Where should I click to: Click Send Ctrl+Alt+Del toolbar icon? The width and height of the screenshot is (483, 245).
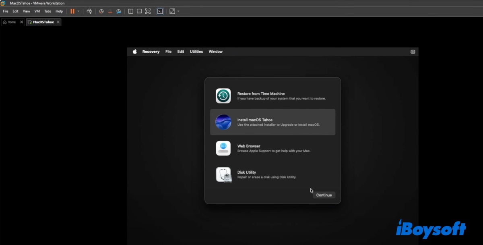pyautogui.click(x=89, y=11)
